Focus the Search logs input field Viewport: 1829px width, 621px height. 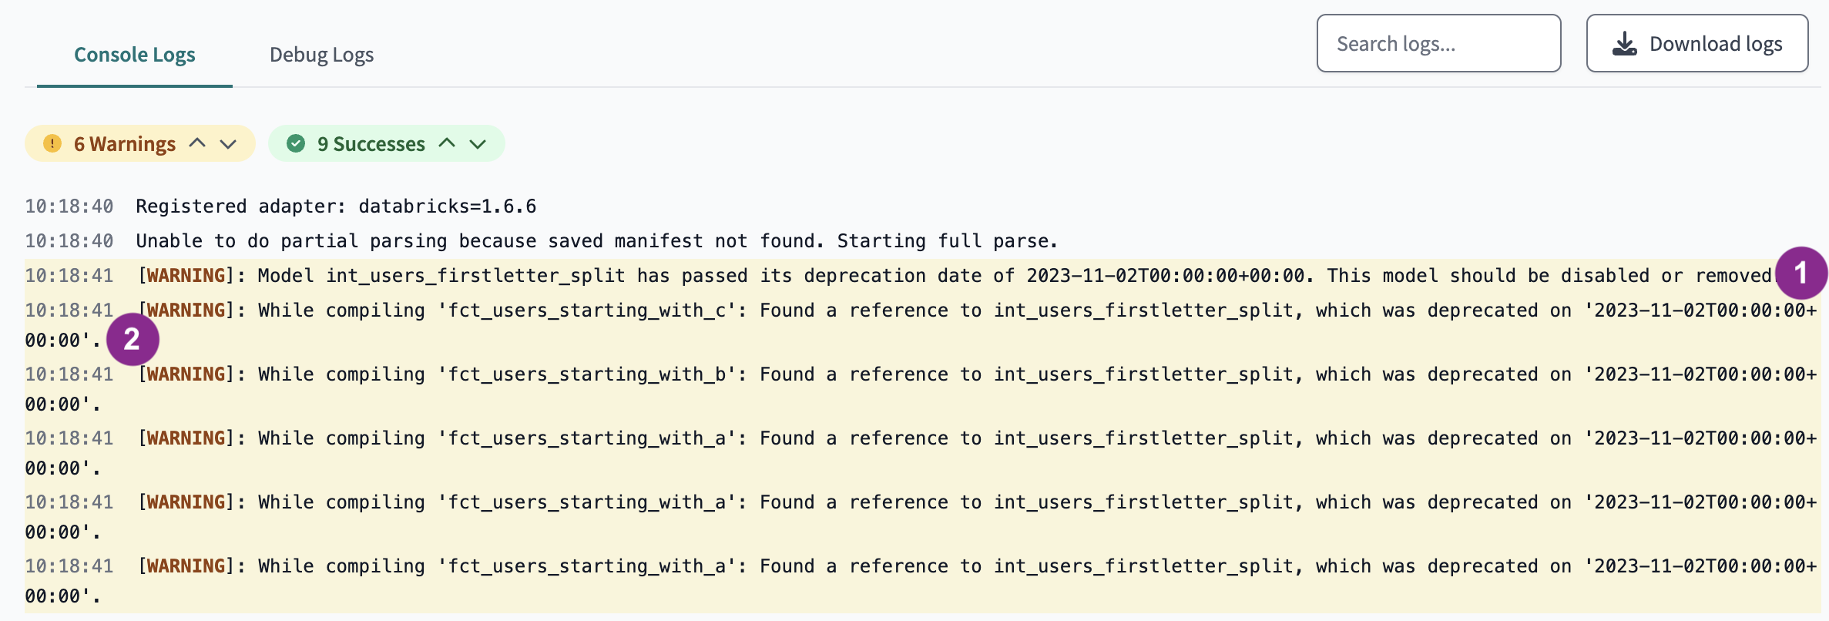pyautogui.click(x=1438, y=44)
